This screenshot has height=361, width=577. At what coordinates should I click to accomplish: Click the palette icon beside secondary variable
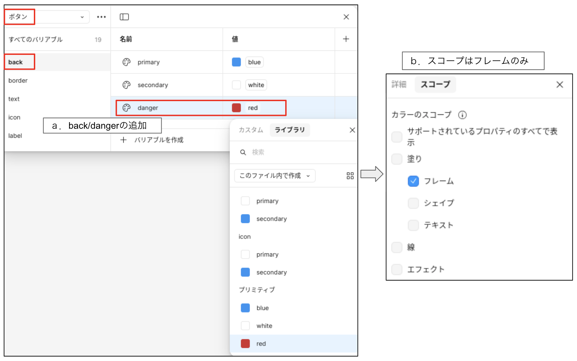[126, 85]
